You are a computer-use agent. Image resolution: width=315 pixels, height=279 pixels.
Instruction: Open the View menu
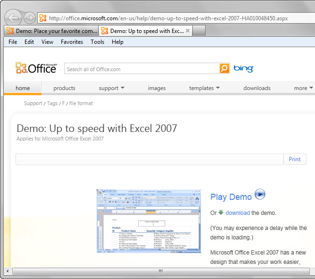(x=47, y=42)
